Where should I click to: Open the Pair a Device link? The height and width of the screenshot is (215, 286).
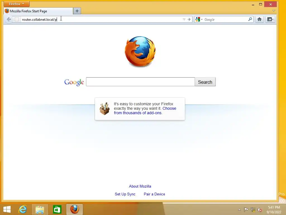pos(154,194)
